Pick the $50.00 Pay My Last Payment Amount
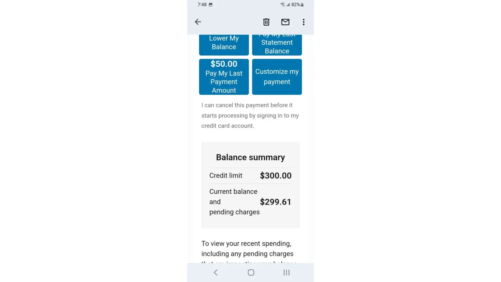 point(224,77)
